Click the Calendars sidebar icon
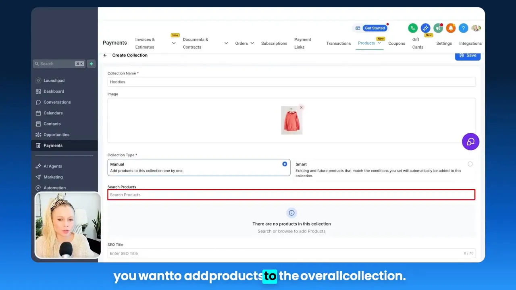Viewport: 516px width, 290px height. [38, 113]
